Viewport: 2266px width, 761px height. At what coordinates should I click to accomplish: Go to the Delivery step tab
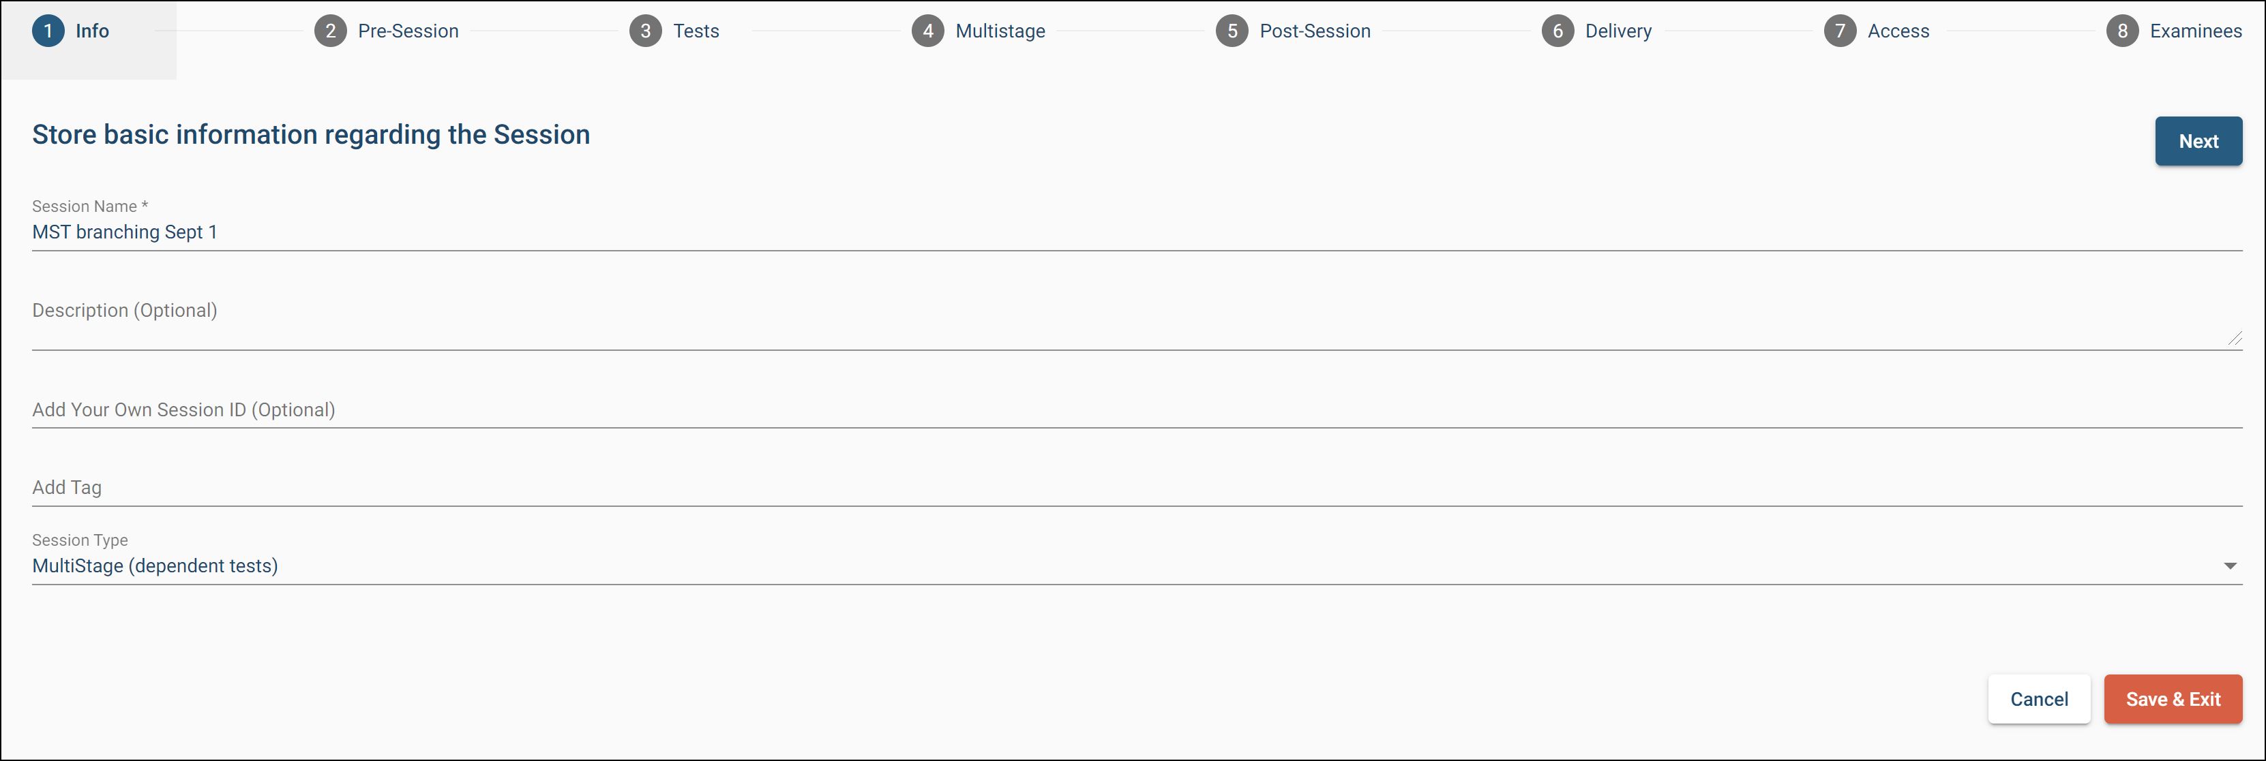(1617, 31)
